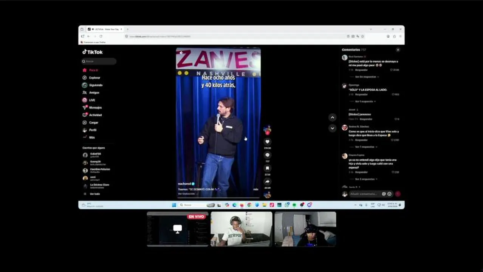Open list all tabs dropdown arrow

(371, 29)
